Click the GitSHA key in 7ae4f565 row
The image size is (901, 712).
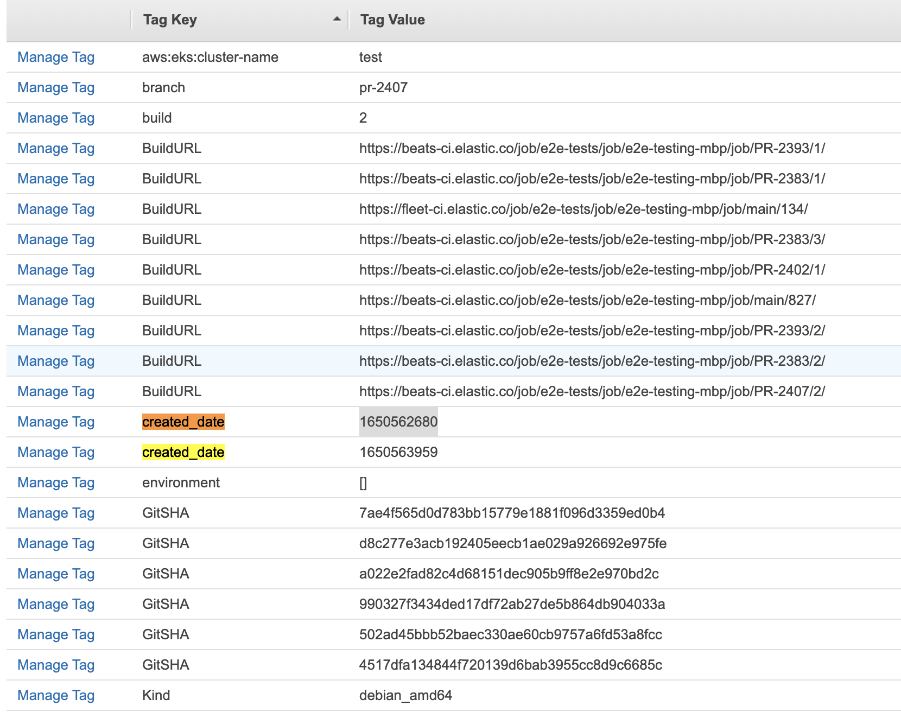(166, 513)
